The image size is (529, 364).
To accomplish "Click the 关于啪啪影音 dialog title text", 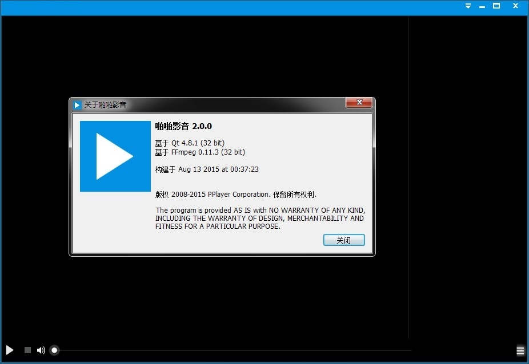I will [x=106, y=105].
